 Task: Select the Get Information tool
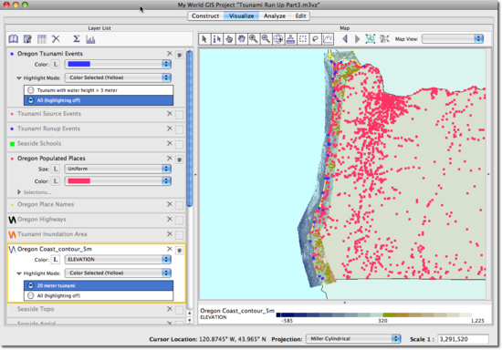pos(216,39)
